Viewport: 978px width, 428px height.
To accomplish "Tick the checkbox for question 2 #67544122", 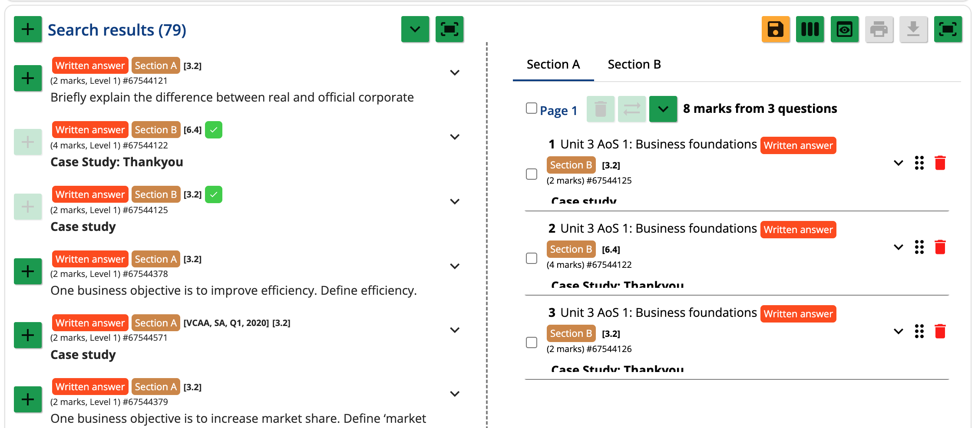I will (x=532, y=258).
